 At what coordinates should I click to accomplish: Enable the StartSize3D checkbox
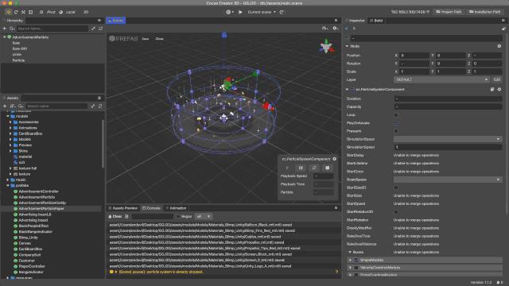tap(396, 187)
